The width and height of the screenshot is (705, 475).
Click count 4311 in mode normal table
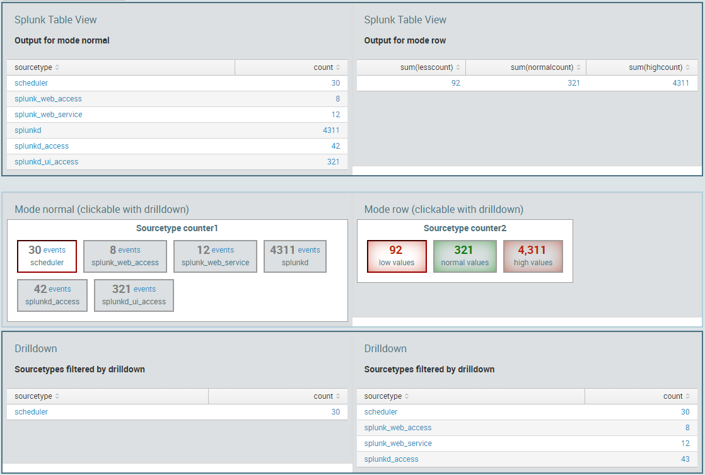pos(331,130)
